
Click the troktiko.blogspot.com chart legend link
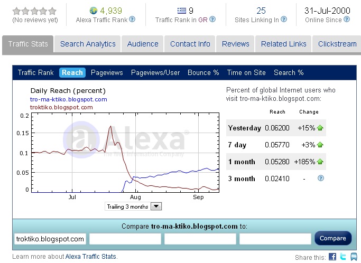tap(61, 107)
